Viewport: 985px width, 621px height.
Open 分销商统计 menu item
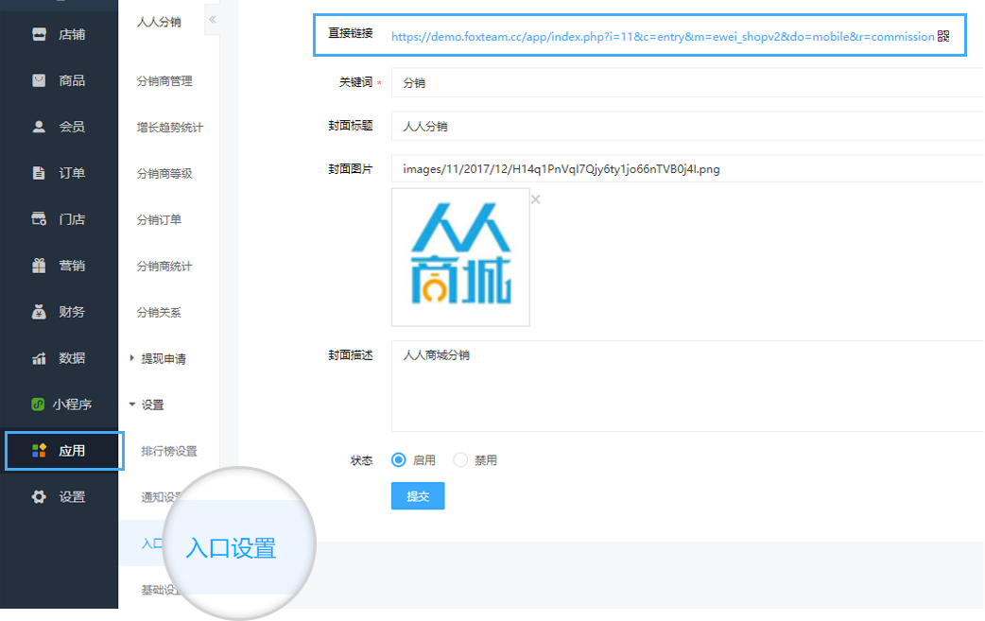[164, 267]
